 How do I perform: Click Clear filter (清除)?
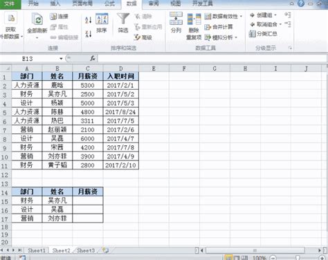pyautogui.click(x=143, y=17)
